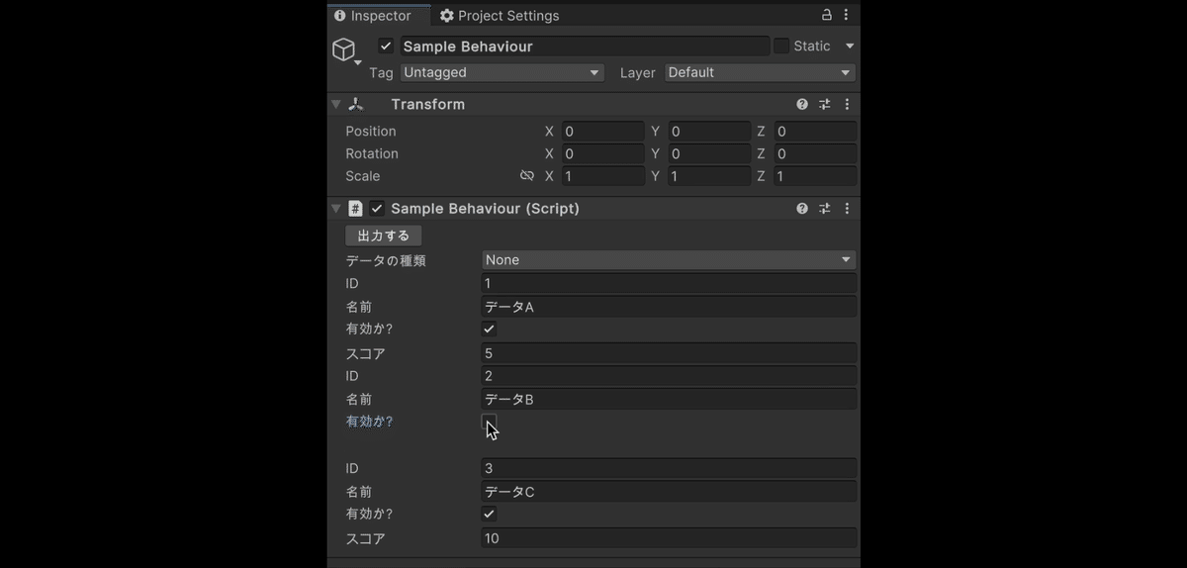
Task: Click the GameObject cube icon
Action: tap(343, 49)
